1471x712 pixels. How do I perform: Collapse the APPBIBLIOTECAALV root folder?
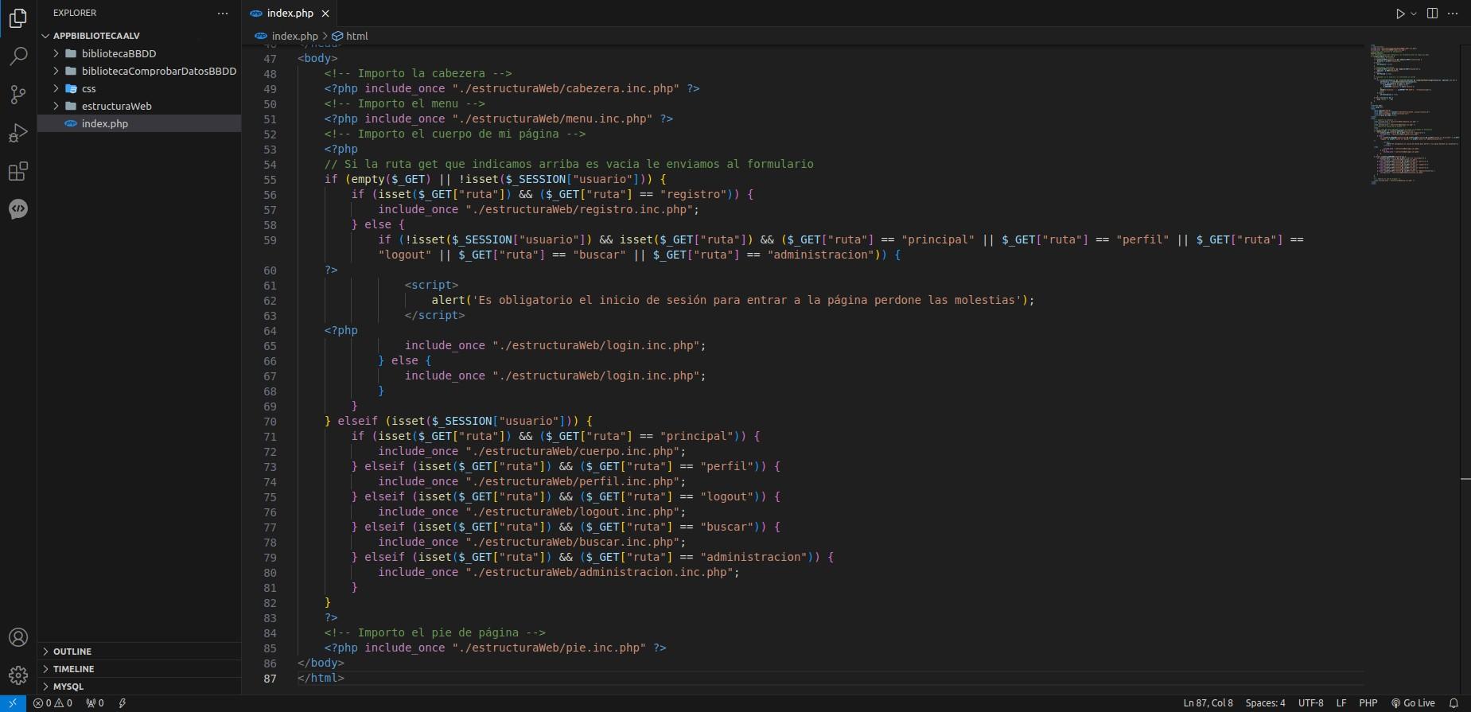coord(139,36)
